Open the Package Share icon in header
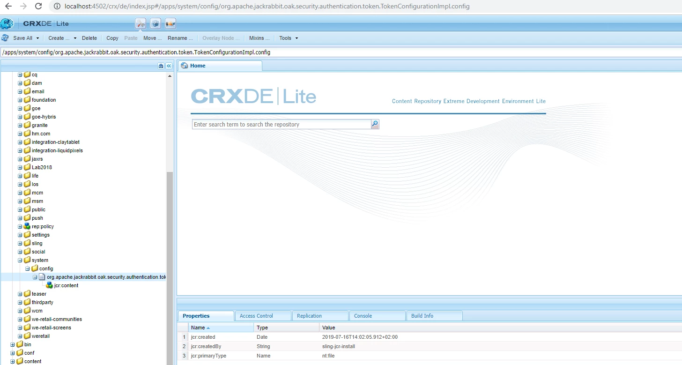682x365 pixels. coord(170,23)
